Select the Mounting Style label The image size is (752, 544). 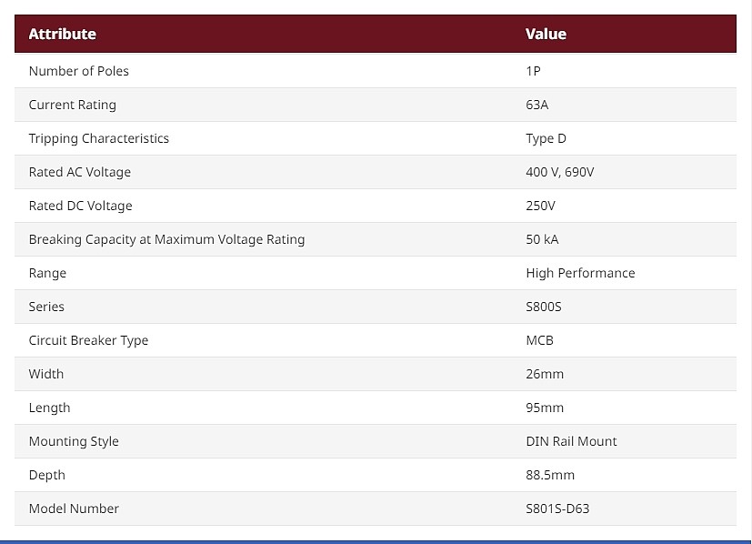(74, 441)
